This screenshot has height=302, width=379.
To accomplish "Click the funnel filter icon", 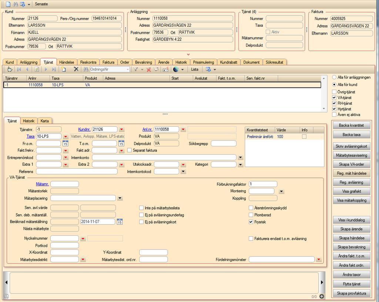I will pos(136,69).
